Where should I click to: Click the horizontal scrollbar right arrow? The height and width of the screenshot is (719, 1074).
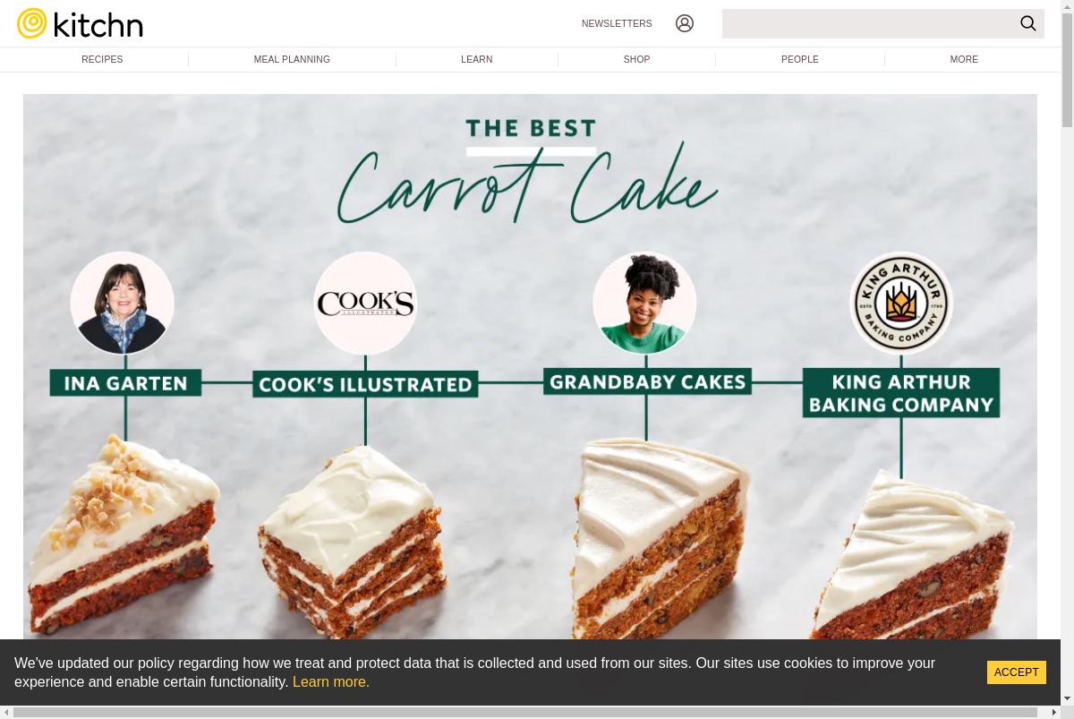coord(1054,712)
